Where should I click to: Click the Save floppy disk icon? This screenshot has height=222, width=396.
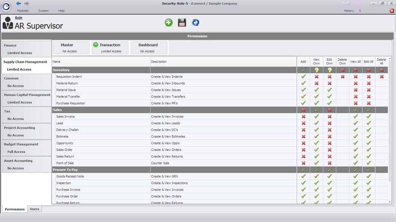click(x=182, y=23)
